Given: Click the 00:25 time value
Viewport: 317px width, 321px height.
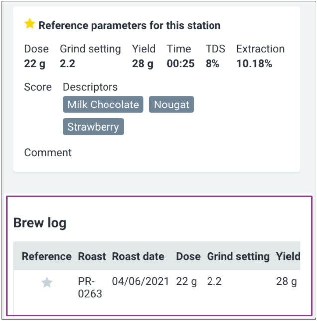Looking at the screenshot, I should [x=180, y=64].
